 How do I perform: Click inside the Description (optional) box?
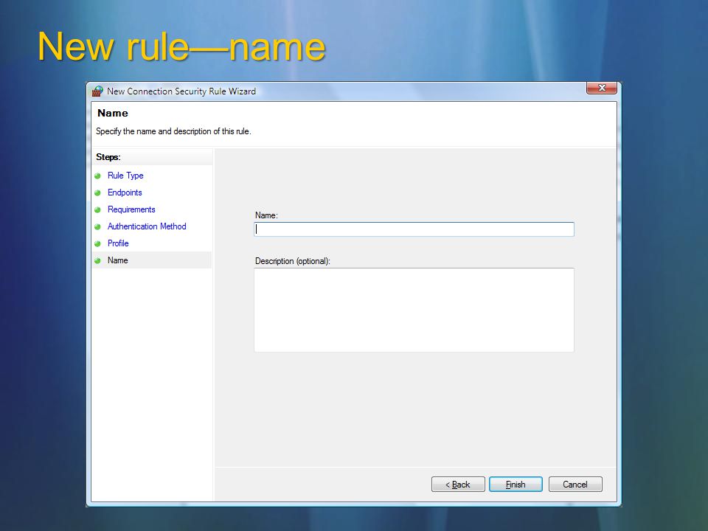coord(414,310)
